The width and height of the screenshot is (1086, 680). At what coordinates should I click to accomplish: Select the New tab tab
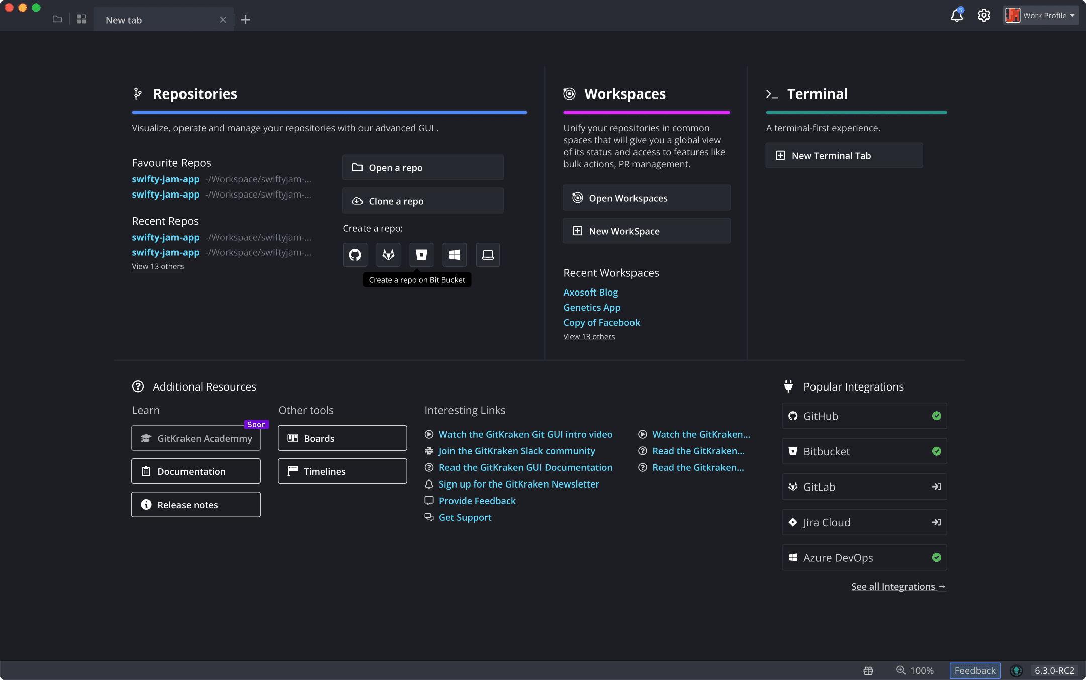tap(163, 20)
